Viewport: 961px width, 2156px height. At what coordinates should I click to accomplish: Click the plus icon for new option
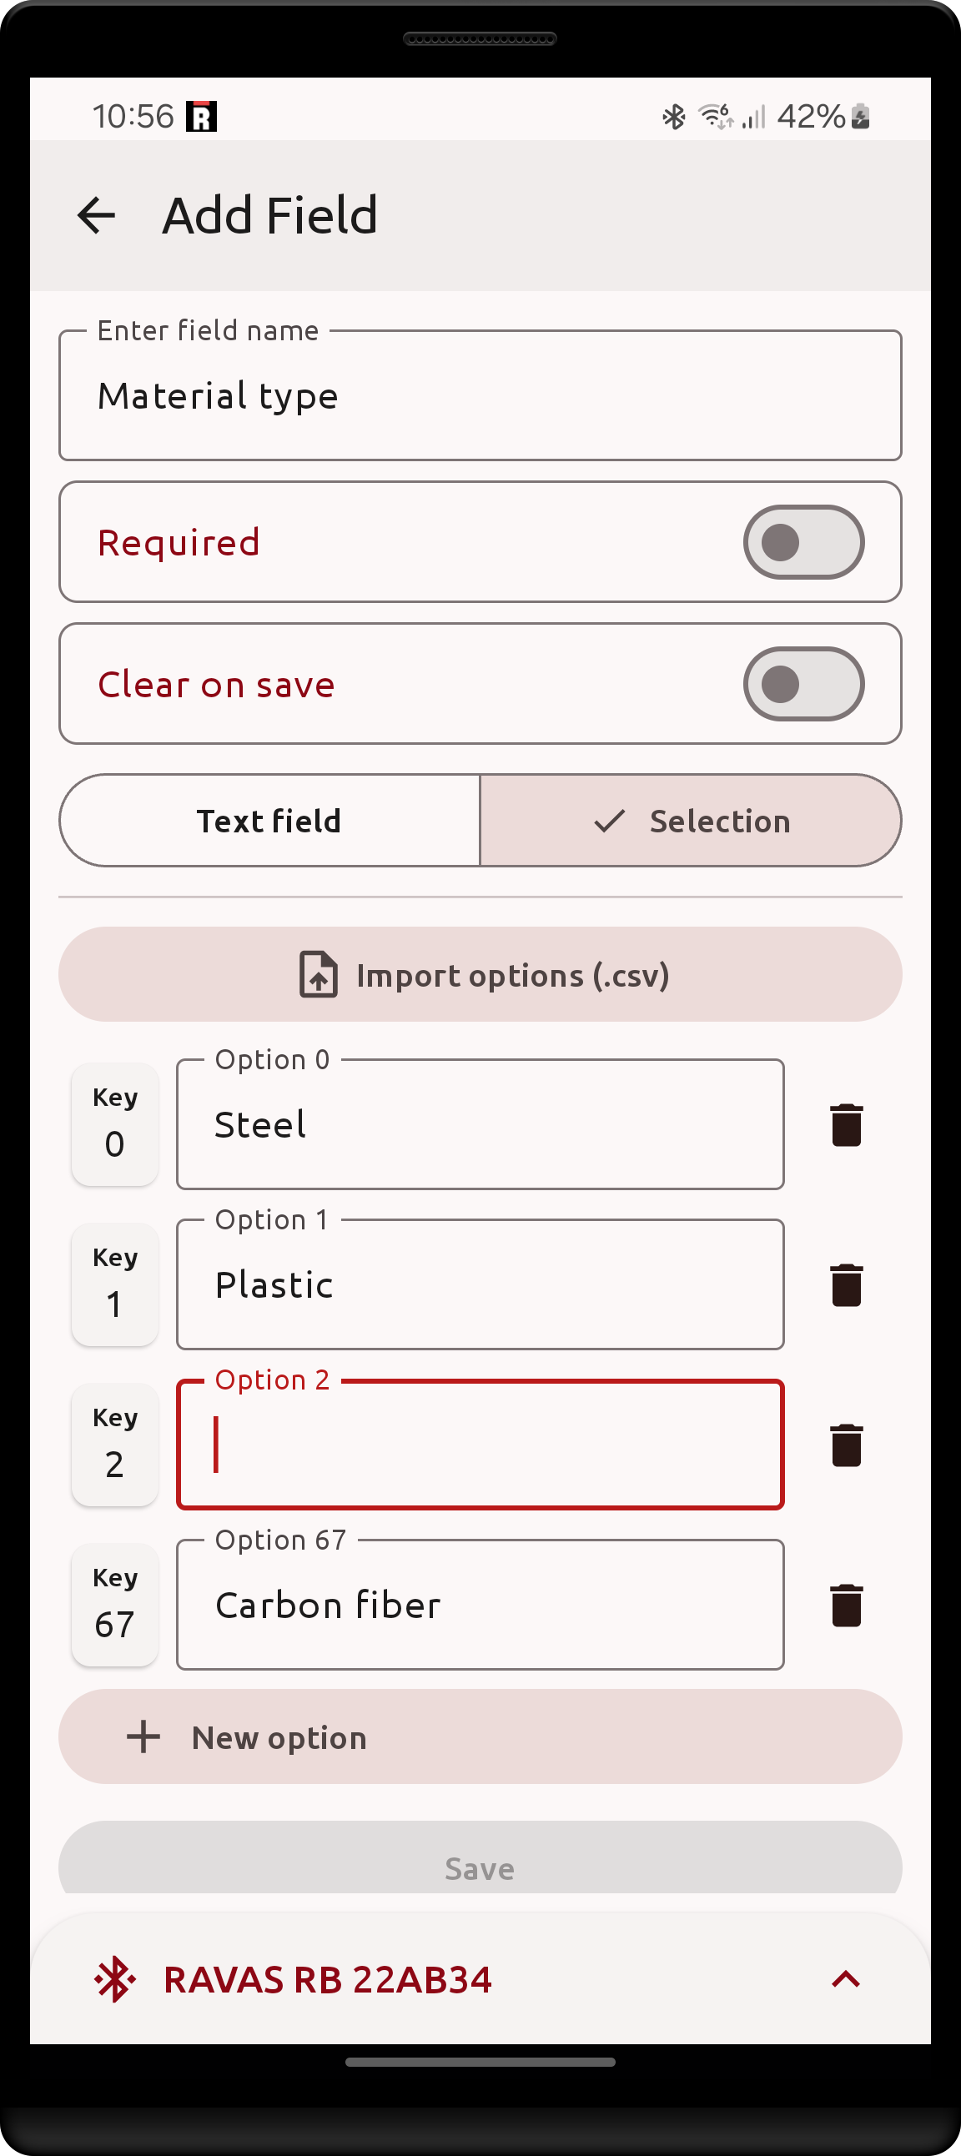[x=143, y=1736]
